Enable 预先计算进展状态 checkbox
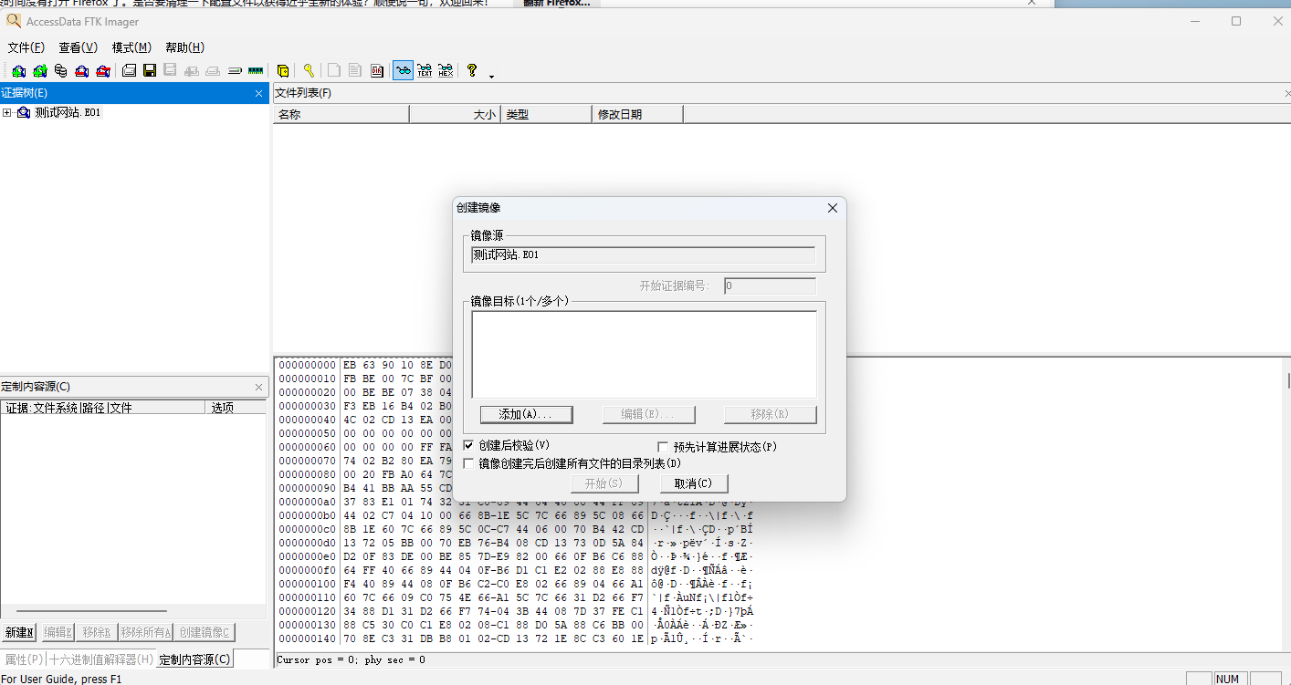1291x685 pixels. 664,447
